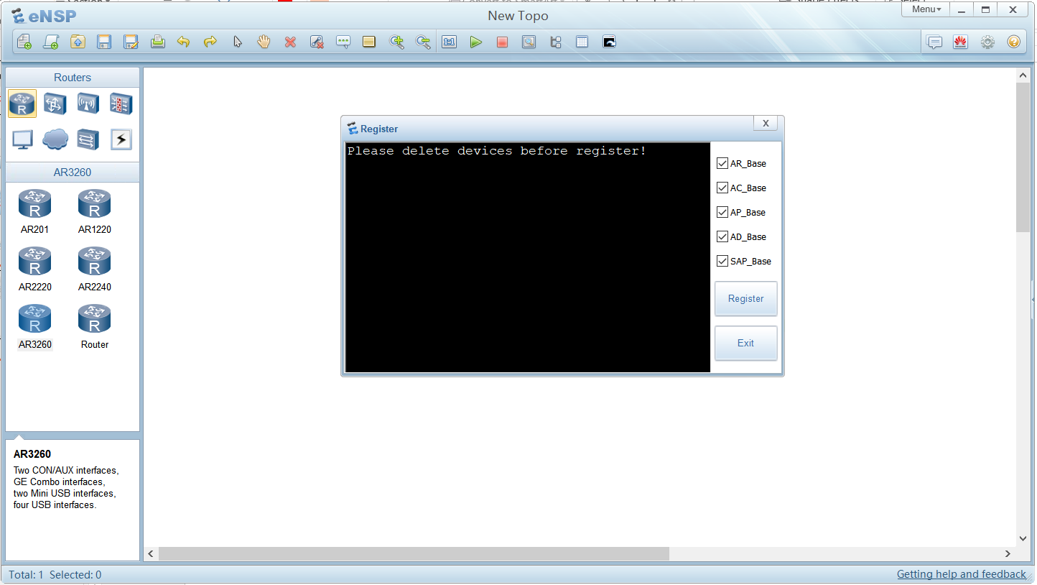
Task: Pick the AR2240 router device
Action: click(94, 269)
